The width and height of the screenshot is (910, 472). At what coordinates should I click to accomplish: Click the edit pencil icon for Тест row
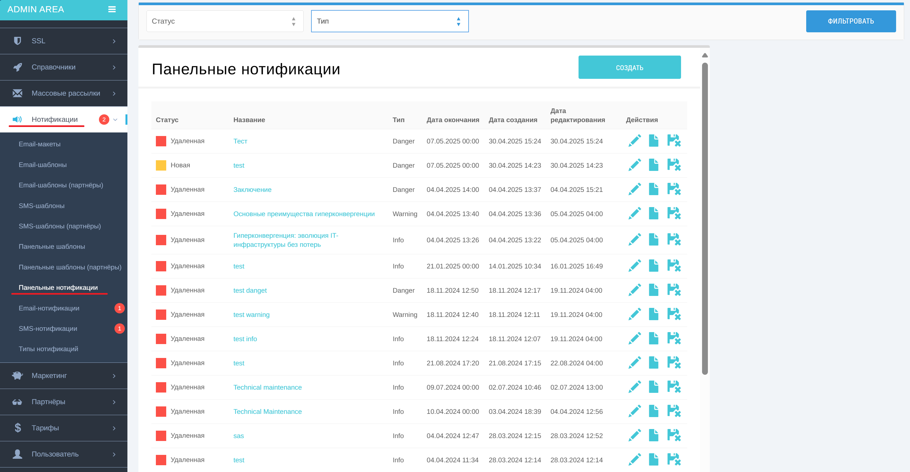pos(634,141)
